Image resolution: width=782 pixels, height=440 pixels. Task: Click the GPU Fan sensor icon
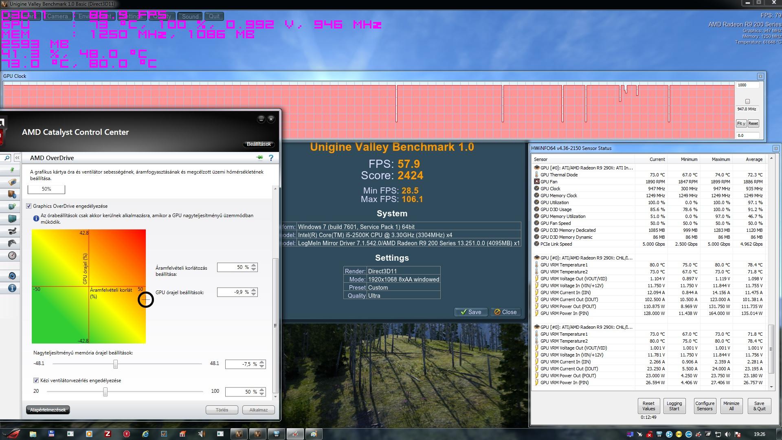pyautogui.click(x=537, y=182)
